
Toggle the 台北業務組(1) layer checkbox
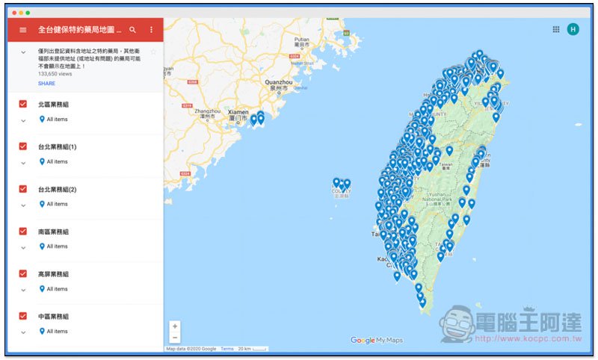23,146
